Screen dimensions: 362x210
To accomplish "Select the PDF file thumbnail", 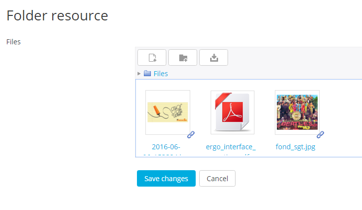I will (x=233, y=112).
